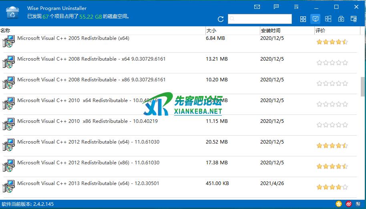Open the main menu list icon
The width and height of the screenshot is (366, 209).
(296, 7)
